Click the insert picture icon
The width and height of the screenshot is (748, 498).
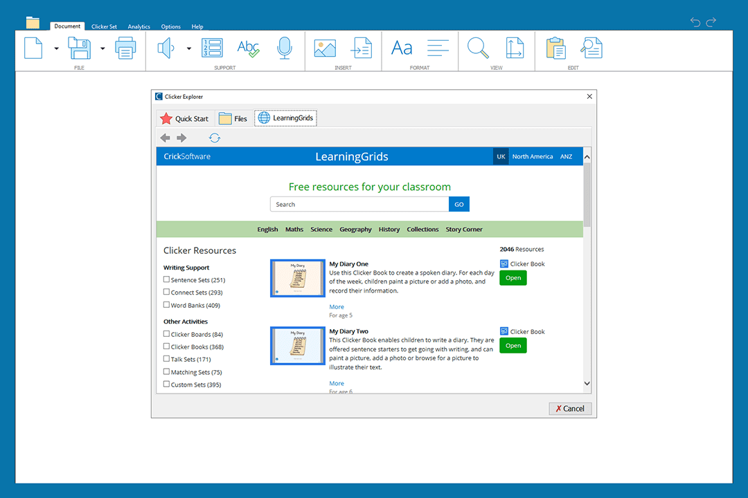pyautogui.click(x=325, y=48)
